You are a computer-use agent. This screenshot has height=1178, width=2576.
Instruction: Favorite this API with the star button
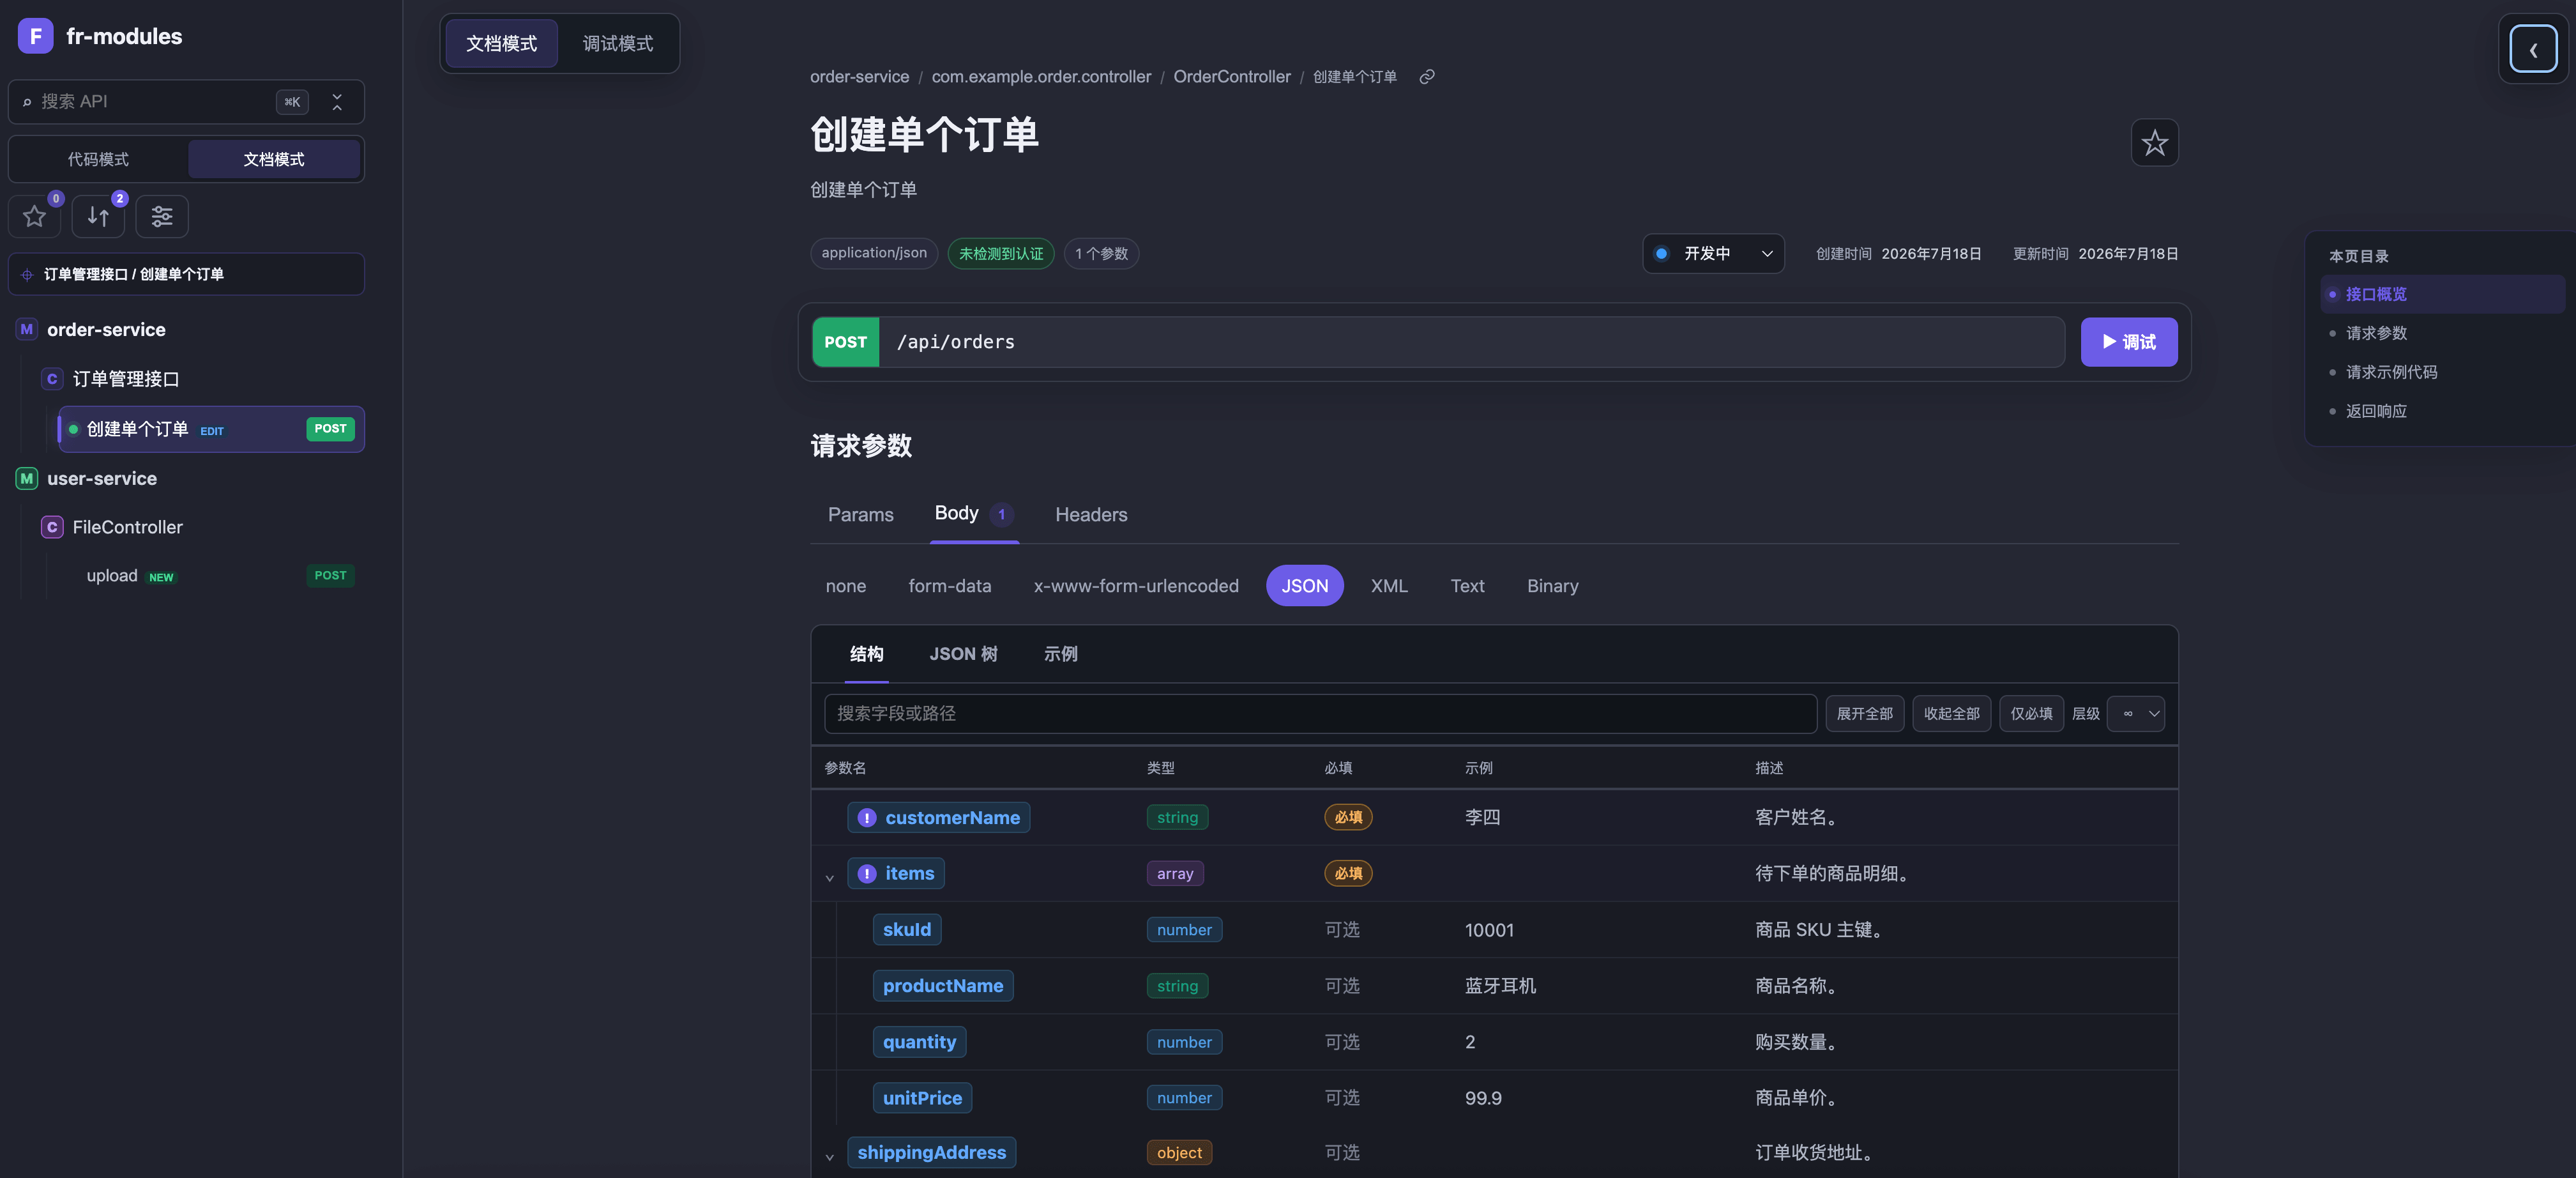pos(2154,143)
